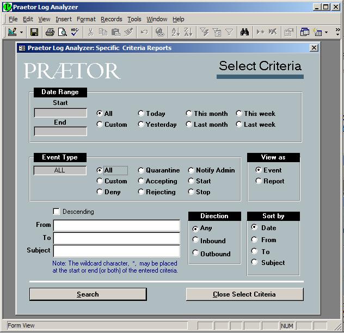The height and width of the screenshot is (333, 344).
Task: Click the To text input field
Action: (116, 238)
